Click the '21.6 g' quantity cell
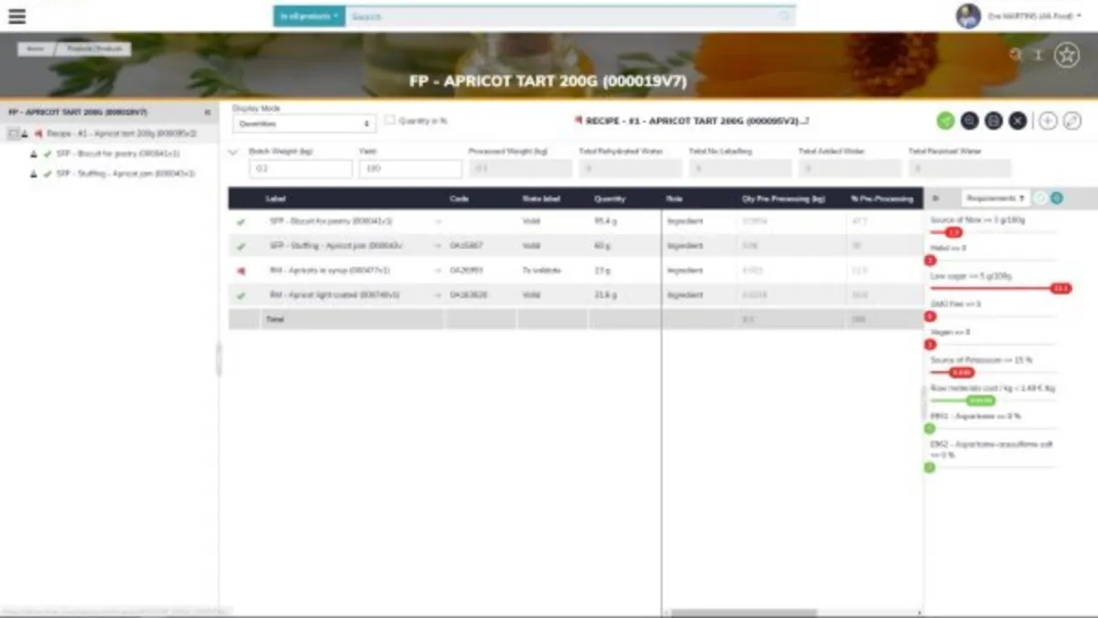 pyautogui.click(x=605, y=296)
